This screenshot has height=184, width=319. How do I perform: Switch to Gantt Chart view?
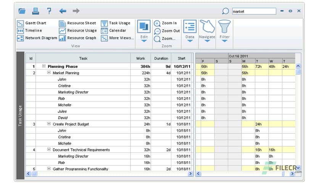tap(32, 23)
